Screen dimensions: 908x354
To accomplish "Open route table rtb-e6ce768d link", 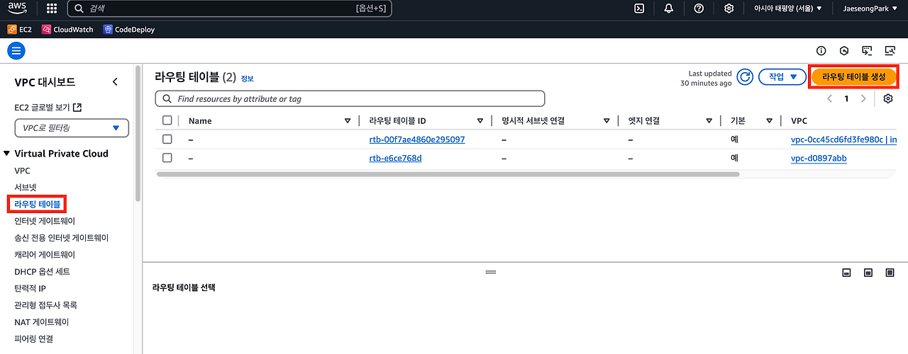I will 395,158.
